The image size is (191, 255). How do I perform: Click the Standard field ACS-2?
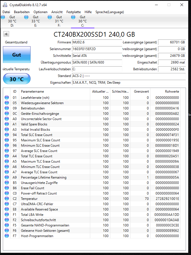pos(129,76)
